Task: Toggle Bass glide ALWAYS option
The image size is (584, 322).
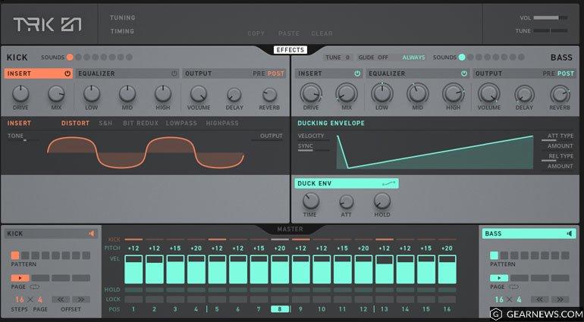Action: tap(413, 58)
